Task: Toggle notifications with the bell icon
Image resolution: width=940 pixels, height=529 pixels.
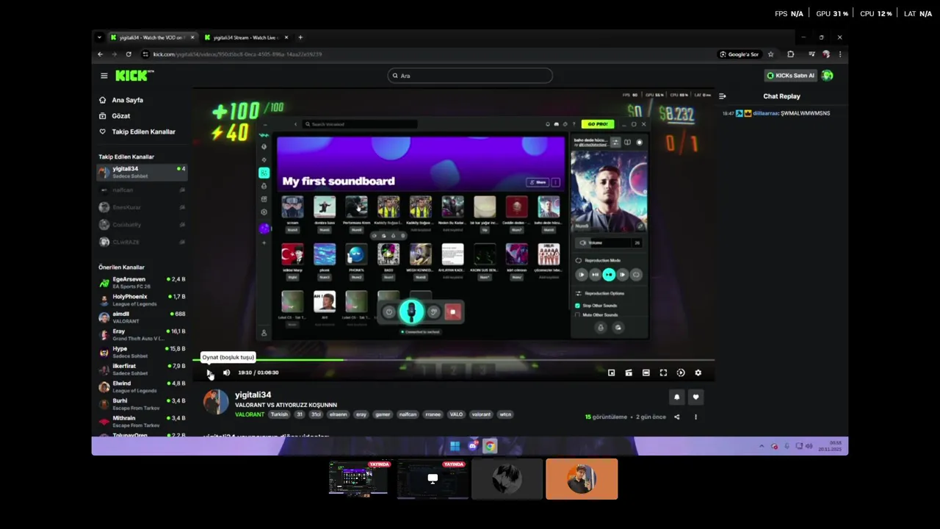Action: pyautogui.click(x=677, y=397)
